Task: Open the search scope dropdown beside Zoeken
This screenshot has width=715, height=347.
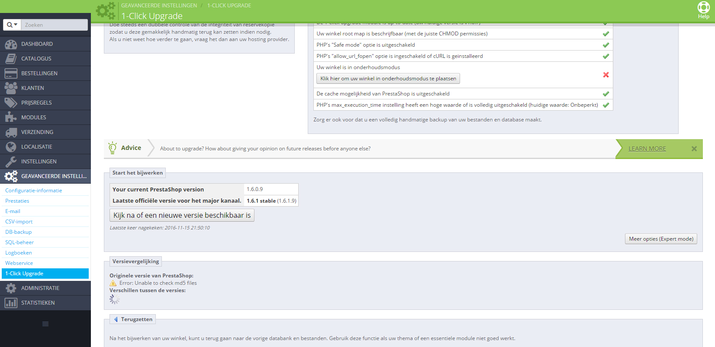Action: (x=12, y=25)
